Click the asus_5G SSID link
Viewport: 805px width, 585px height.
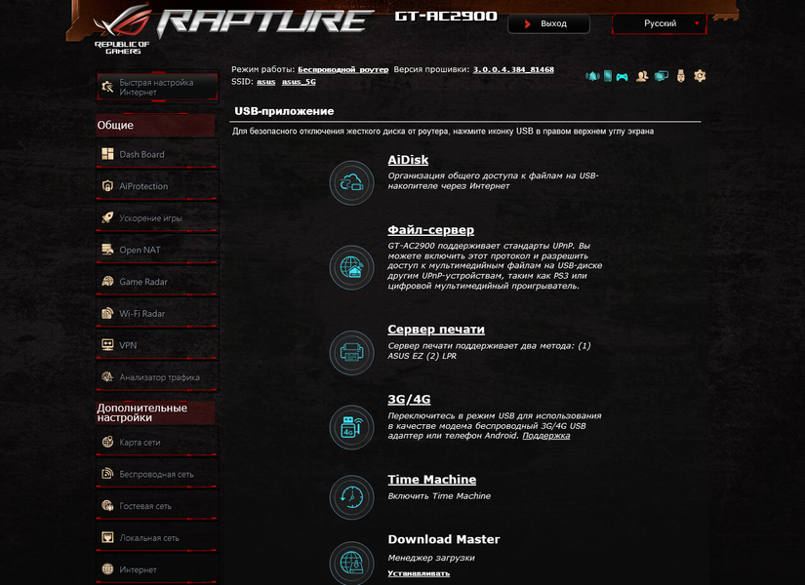click(x=299, y=82)
